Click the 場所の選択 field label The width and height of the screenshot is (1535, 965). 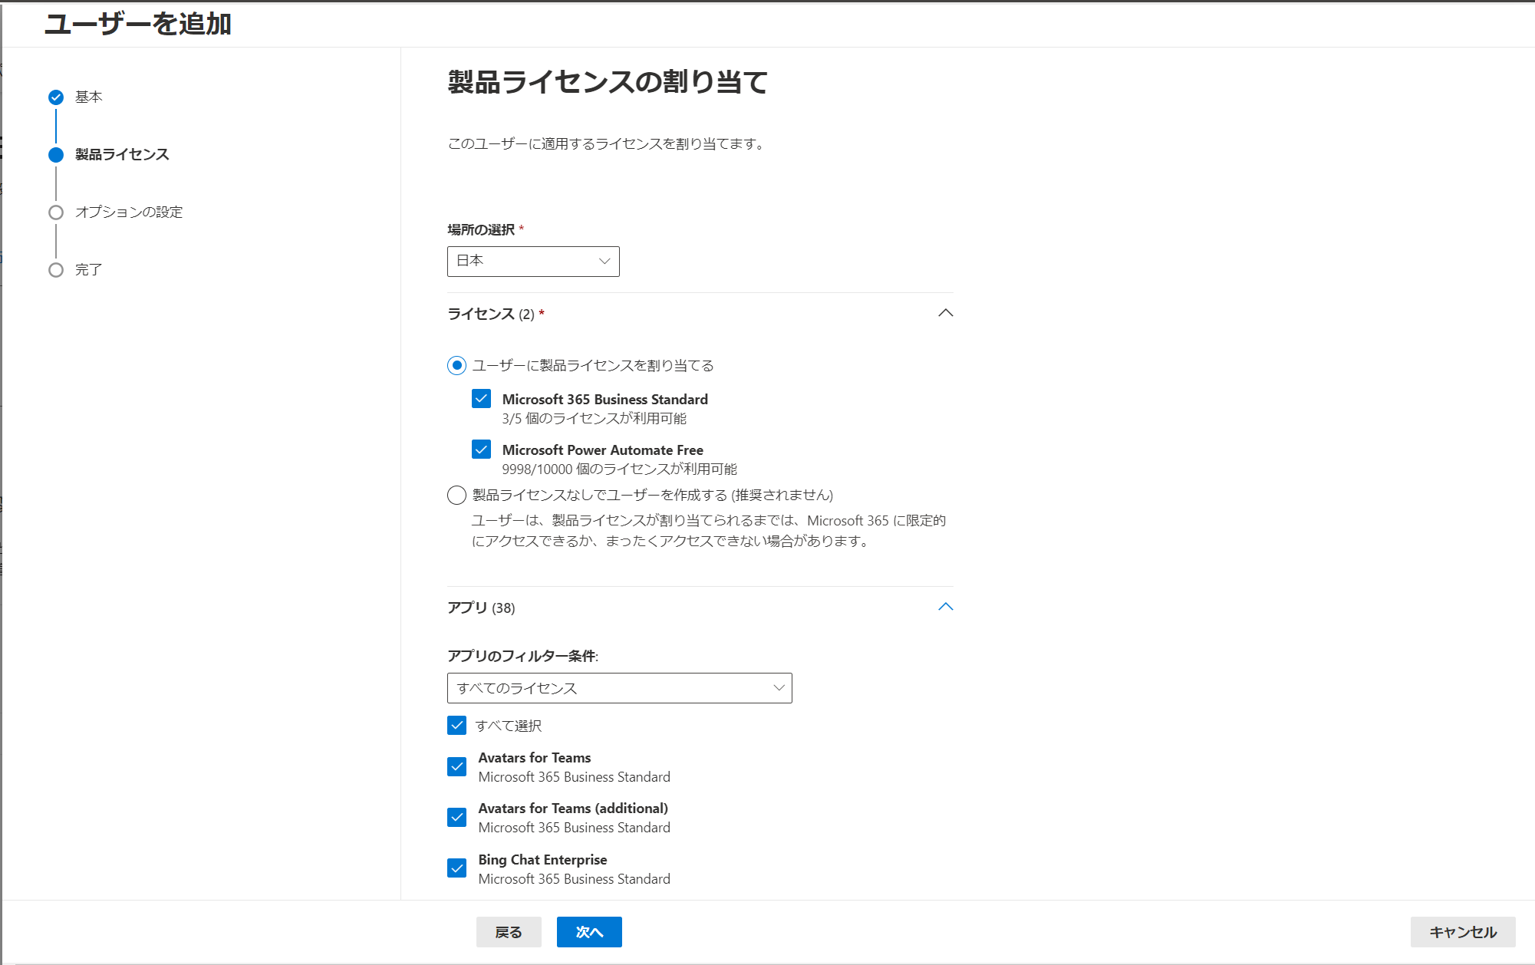point(481,229)
